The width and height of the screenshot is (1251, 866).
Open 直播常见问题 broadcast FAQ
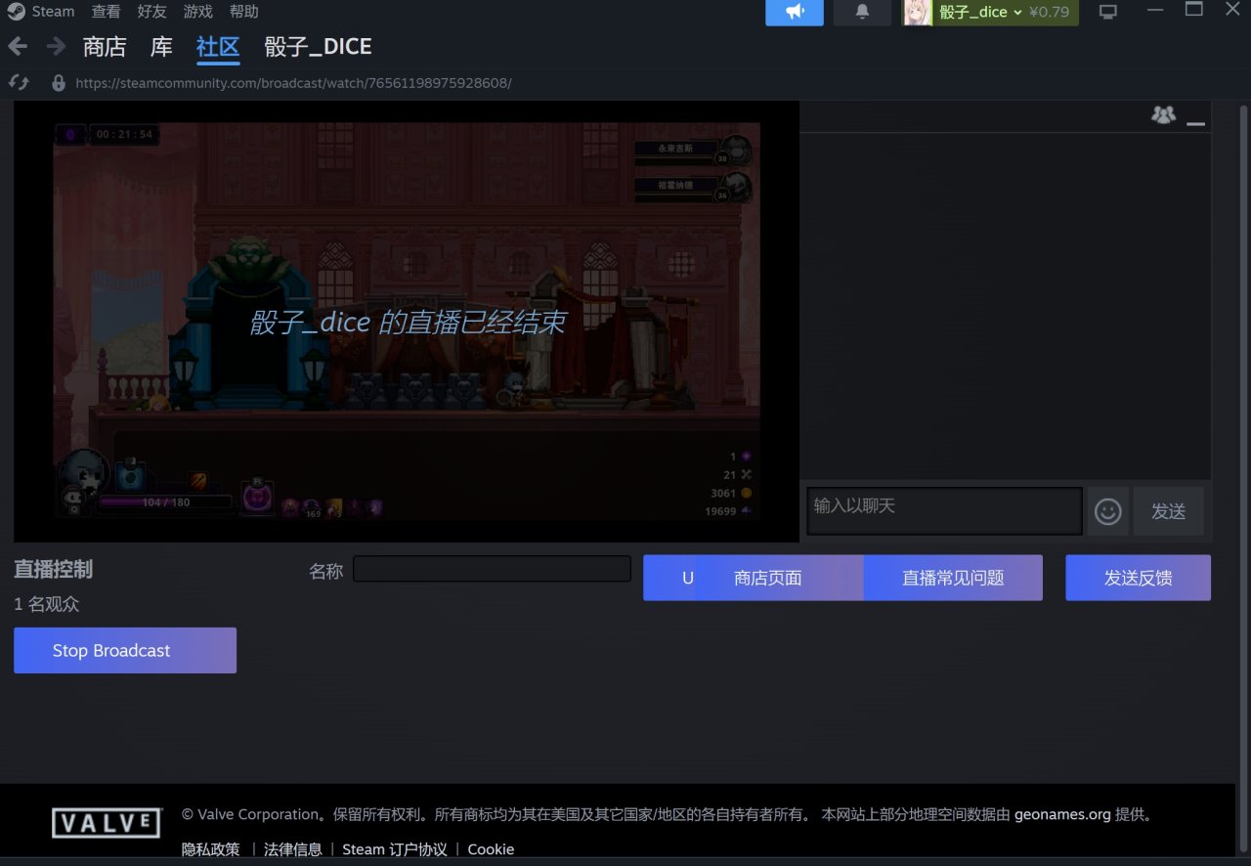pos(953,578)
